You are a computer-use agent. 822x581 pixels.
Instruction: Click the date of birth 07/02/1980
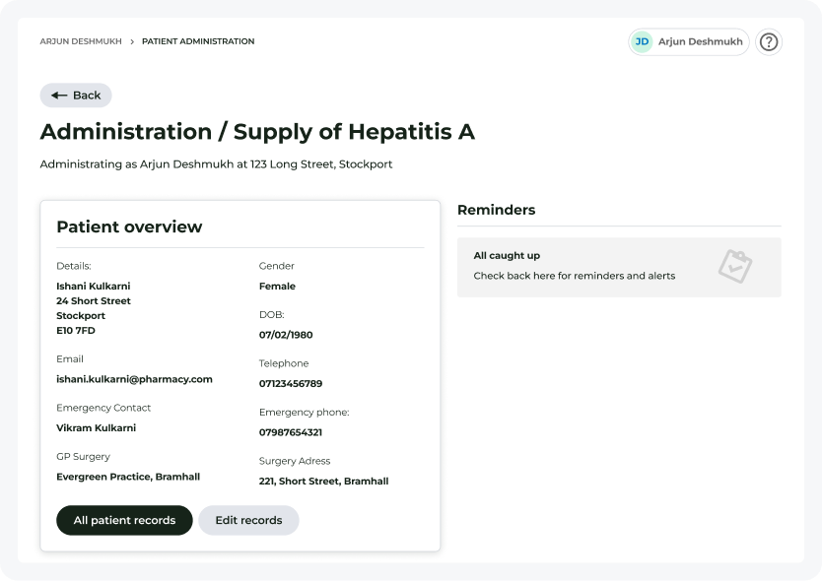[286, 335]
